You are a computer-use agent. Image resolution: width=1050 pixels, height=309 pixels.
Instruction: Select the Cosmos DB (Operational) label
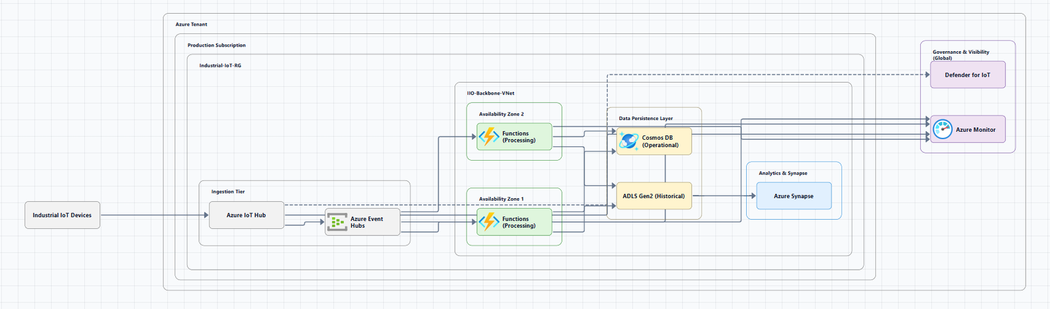point(660,141)
